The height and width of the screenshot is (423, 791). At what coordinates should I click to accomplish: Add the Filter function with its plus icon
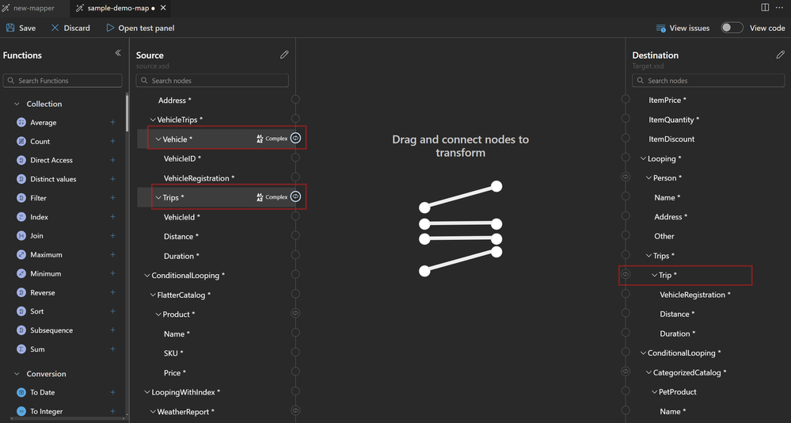[x=112, y=198]
